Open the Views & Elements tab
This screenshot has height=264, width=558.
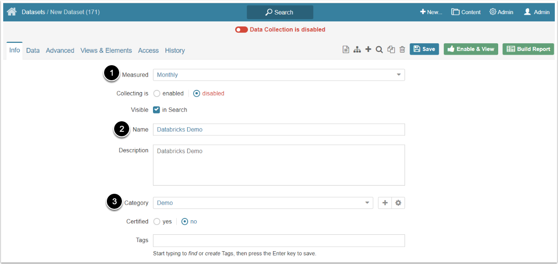click(x=106, y=51)
